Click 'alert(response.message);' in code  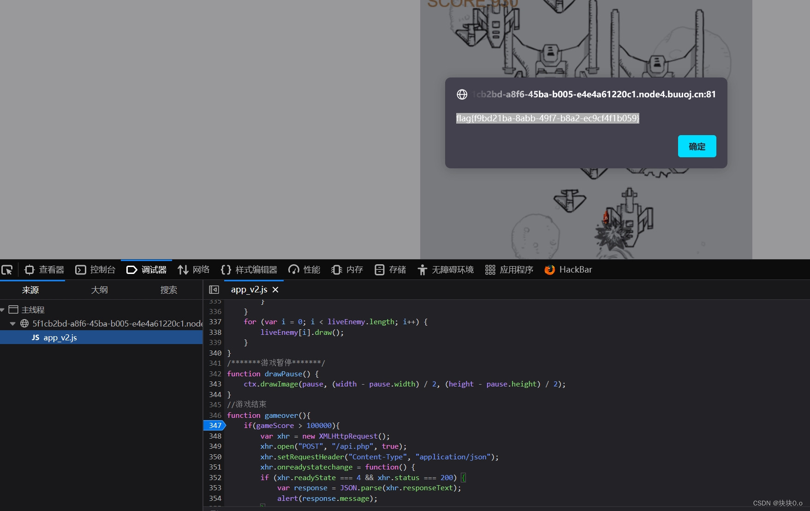(x=328, y=498)
